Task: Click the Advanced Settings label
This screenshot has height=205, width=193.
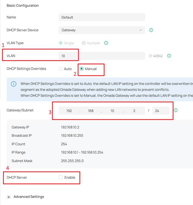Action: point(29,197)
